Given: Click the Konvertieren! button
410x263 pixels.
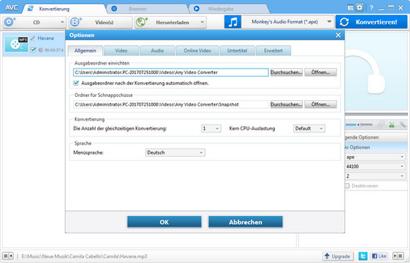Looking at the screenshot, I should (371, 22).
